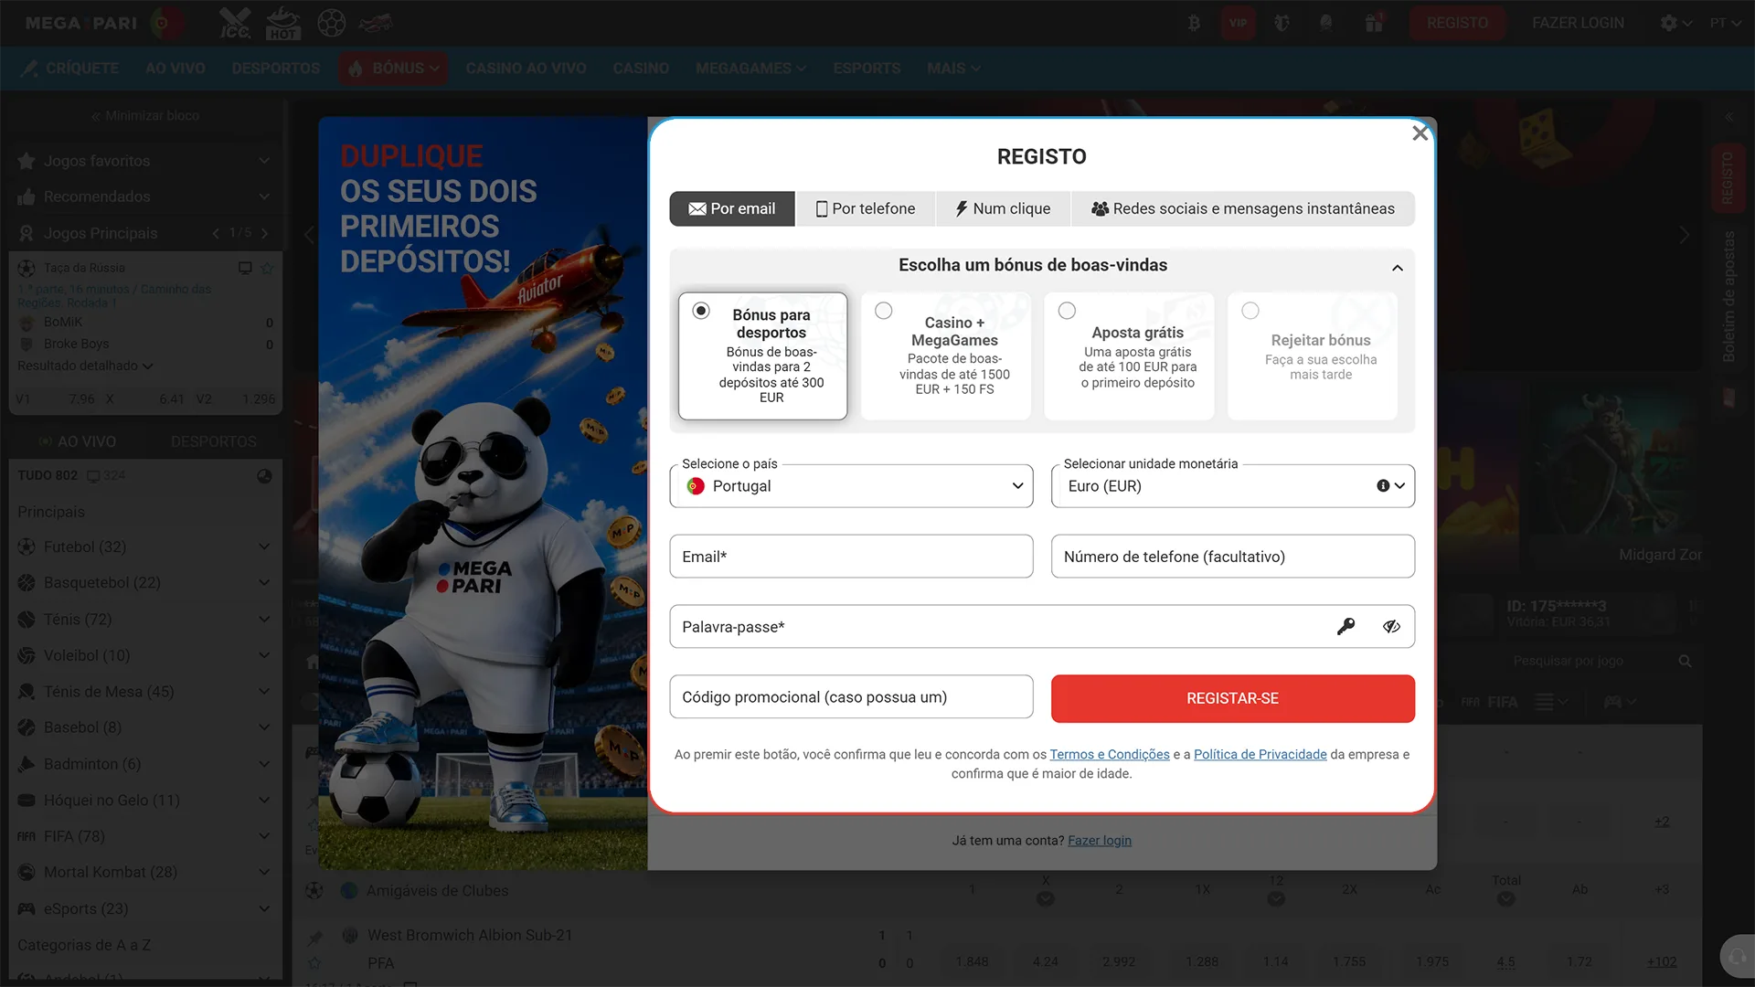Image resolution: width=1755 pixels, height=987 pixels.
Task: Expand Resultado detalhado
Action: coord(85,366)
